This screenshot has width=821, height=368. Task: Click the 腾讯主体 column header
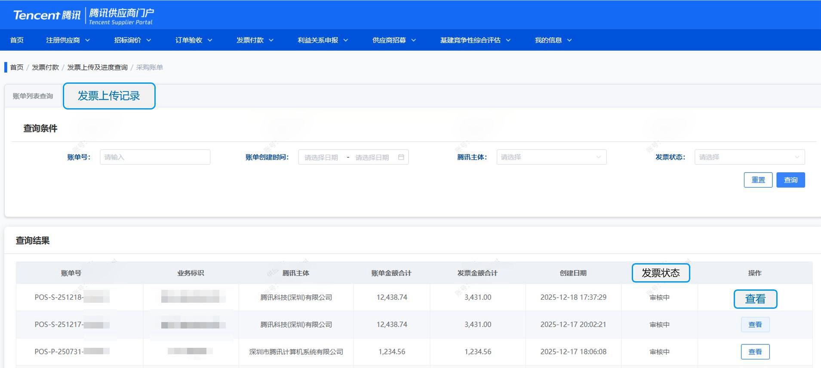pyautogui.click(x=296, y=273)
